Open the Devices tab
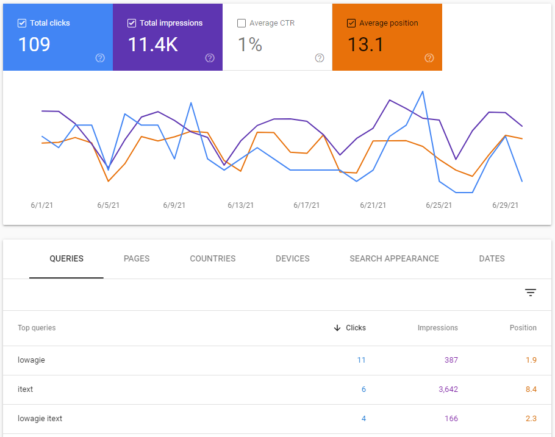555x437 pixels. pos(293,258)
